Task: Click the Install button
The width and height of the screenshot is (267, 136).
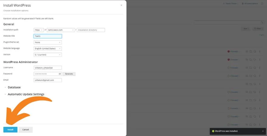Action: tap(10, 130)
